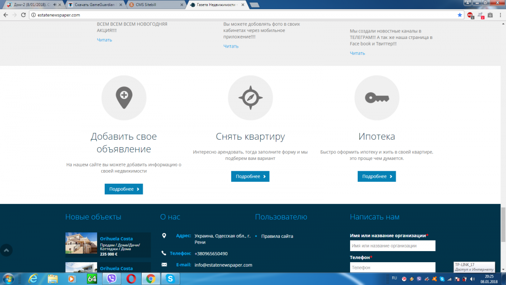Reload the page with refresh button

23,15
